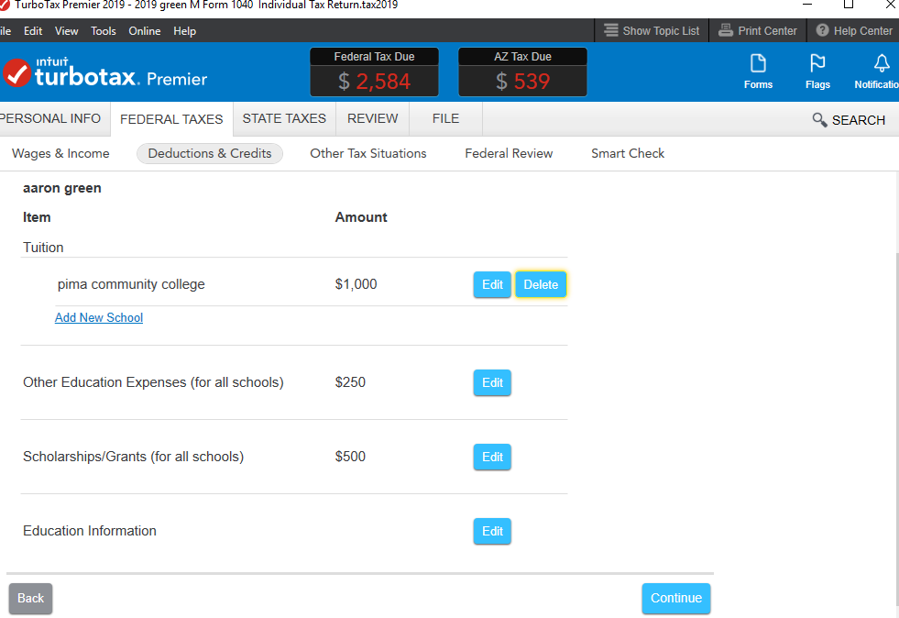This screenshot has height=618, width=899.
Task: Open Other Tax Situations section
Action: (x=368, y=154)
